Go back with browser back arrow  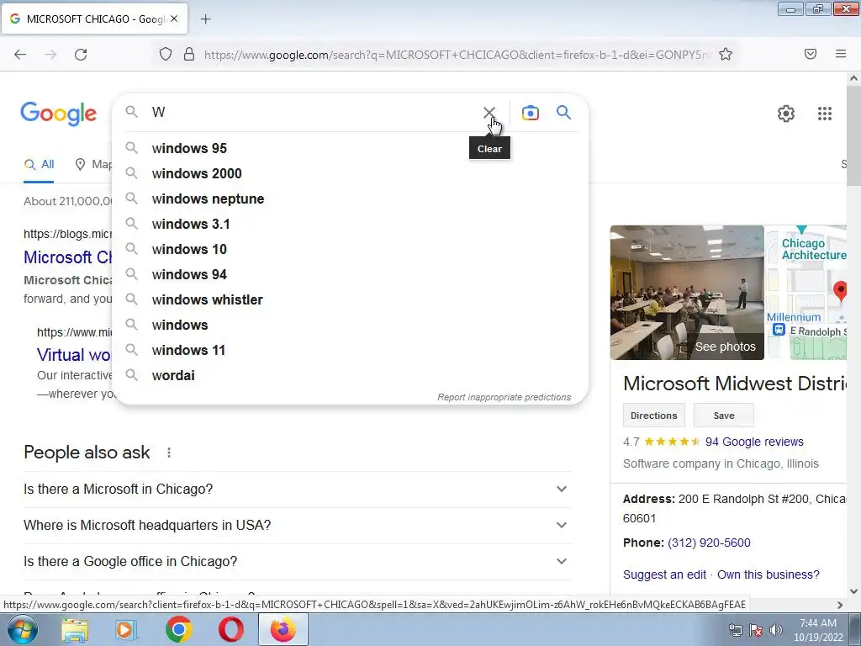(x=20, y=55)
